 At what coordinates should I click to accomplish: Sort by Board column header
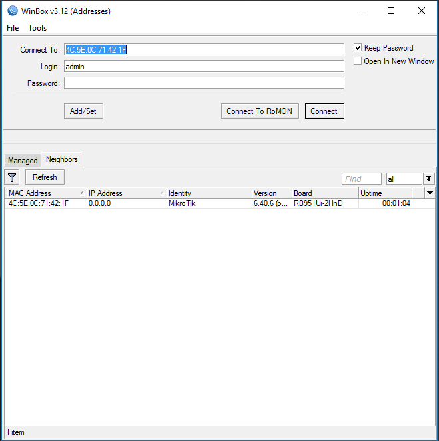coord(325,193)
